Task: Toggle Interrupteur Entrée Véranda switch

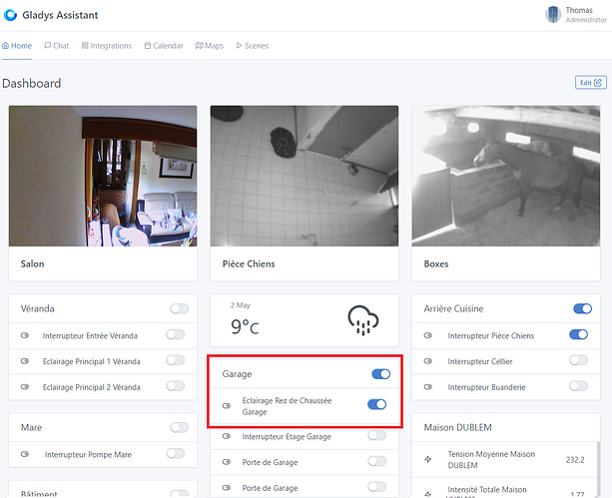Action: [x=176, y=335]
